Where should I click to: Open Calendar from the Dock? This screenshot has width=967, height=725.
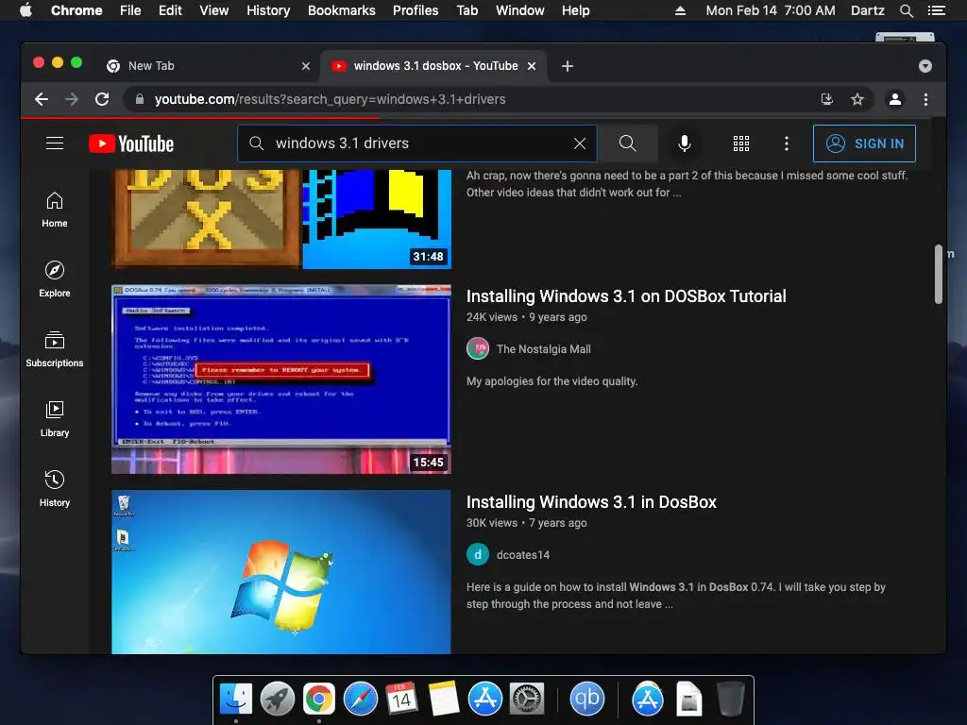click(401, 699)
